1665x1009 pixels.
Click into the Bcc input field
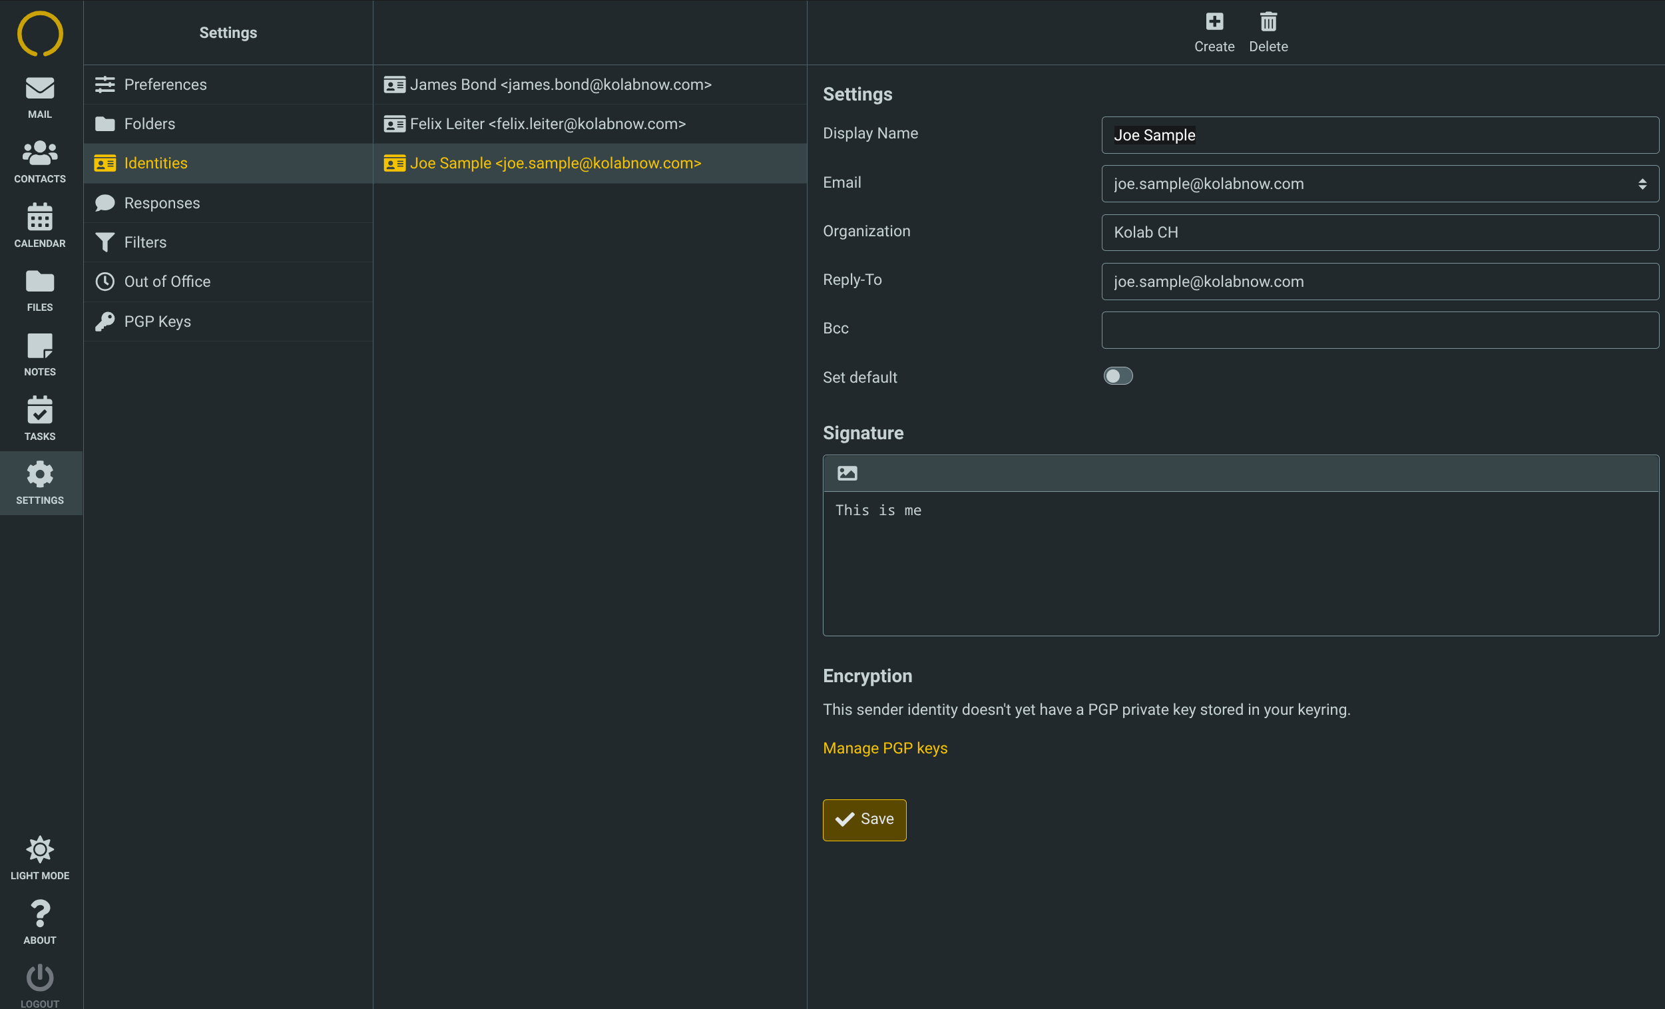(x=1379, y=330)
